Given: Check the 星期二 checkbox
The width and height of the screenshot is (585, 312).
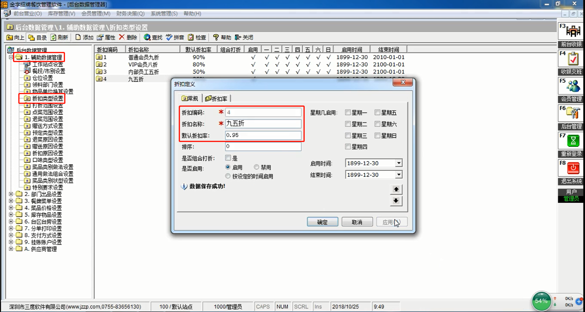Looking at the screenshot, I should point(348,124).
